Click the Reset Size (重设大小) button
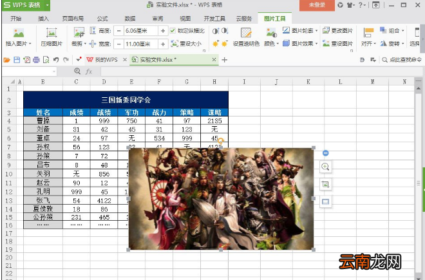 click(187, 44)
